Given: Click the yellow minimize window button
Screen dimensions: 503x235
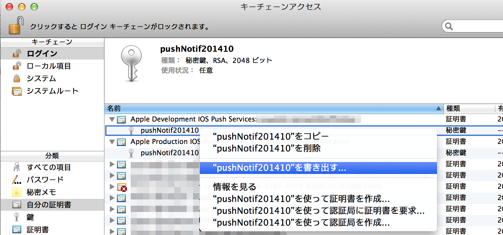Looking at the screenshot, I should (x=22, y=7).
